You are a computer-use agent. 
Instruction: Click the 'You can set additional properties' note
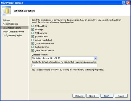68,70
